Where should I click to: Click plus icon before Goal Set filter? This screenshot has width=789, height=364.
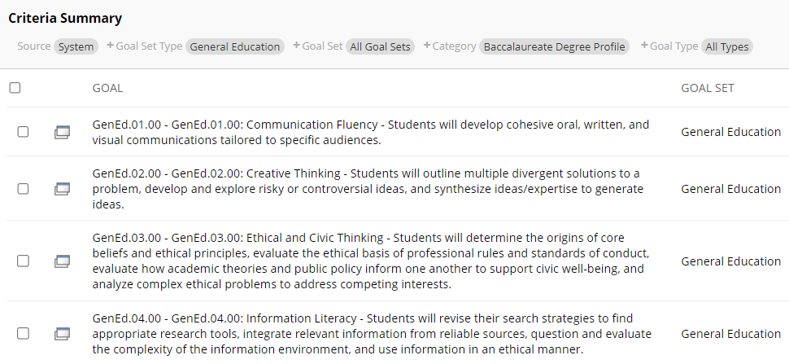(296, 46)
